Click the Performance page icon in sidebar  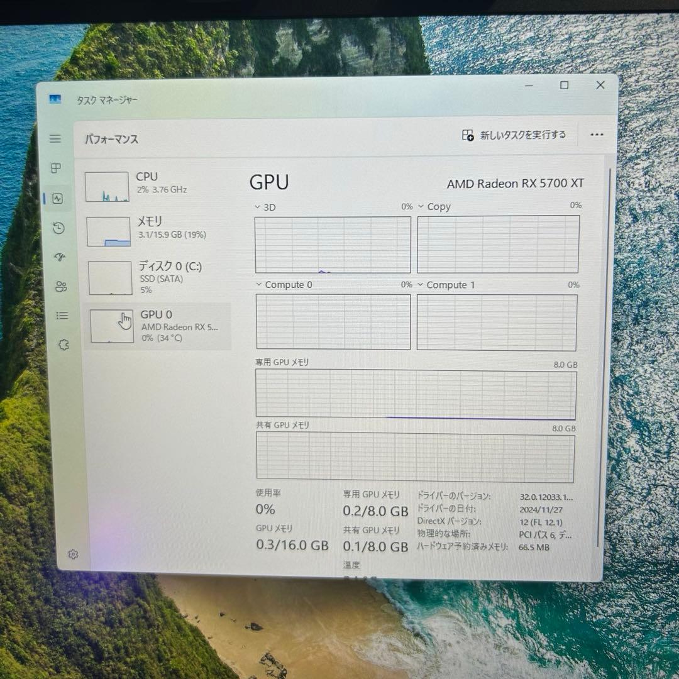tap(57, 199)
